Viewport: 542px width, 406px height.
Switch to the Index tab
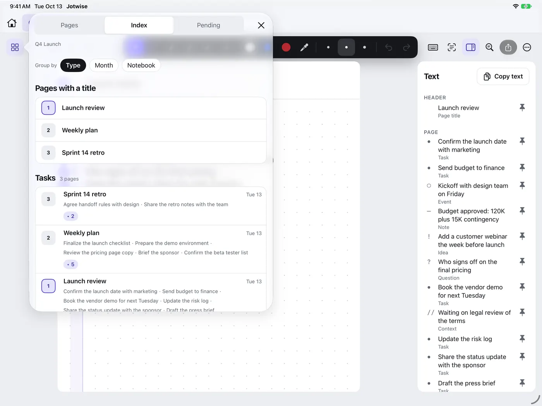coord(139,25)
